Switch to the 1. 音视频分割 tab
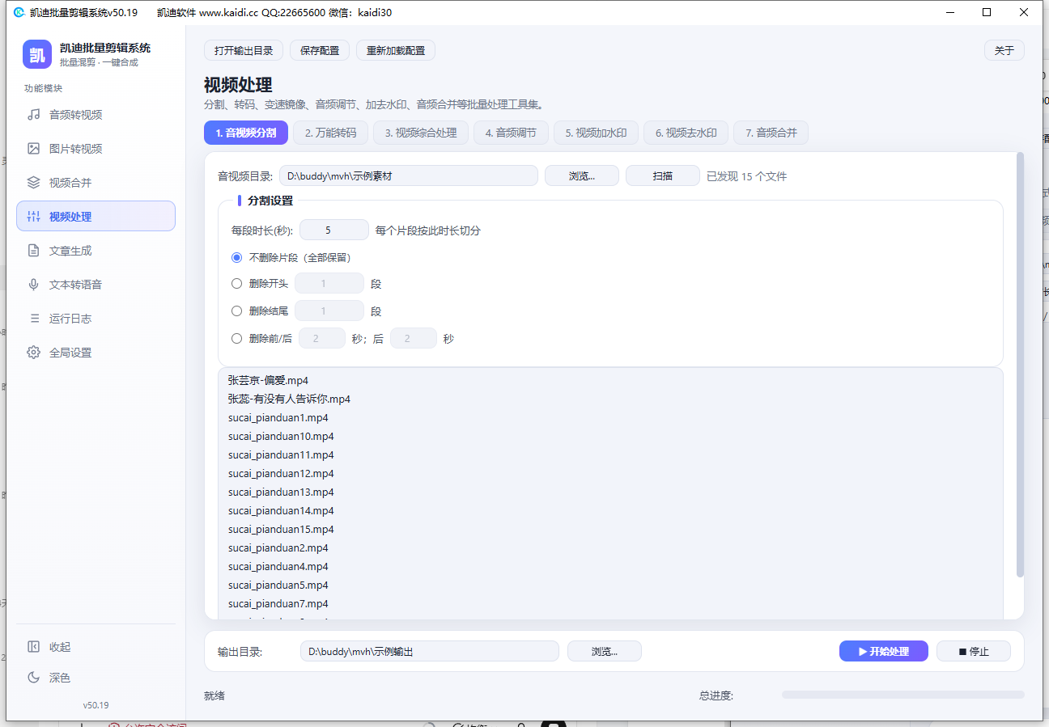Screen dimensions: 1049x727 246,133
